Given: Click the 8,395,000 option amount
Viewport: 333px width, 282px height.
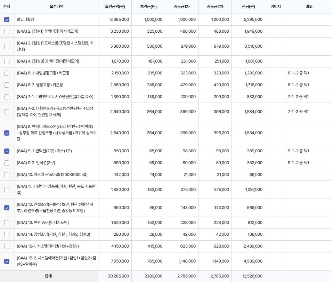Looking at the screenshot, I should (120, 19).
